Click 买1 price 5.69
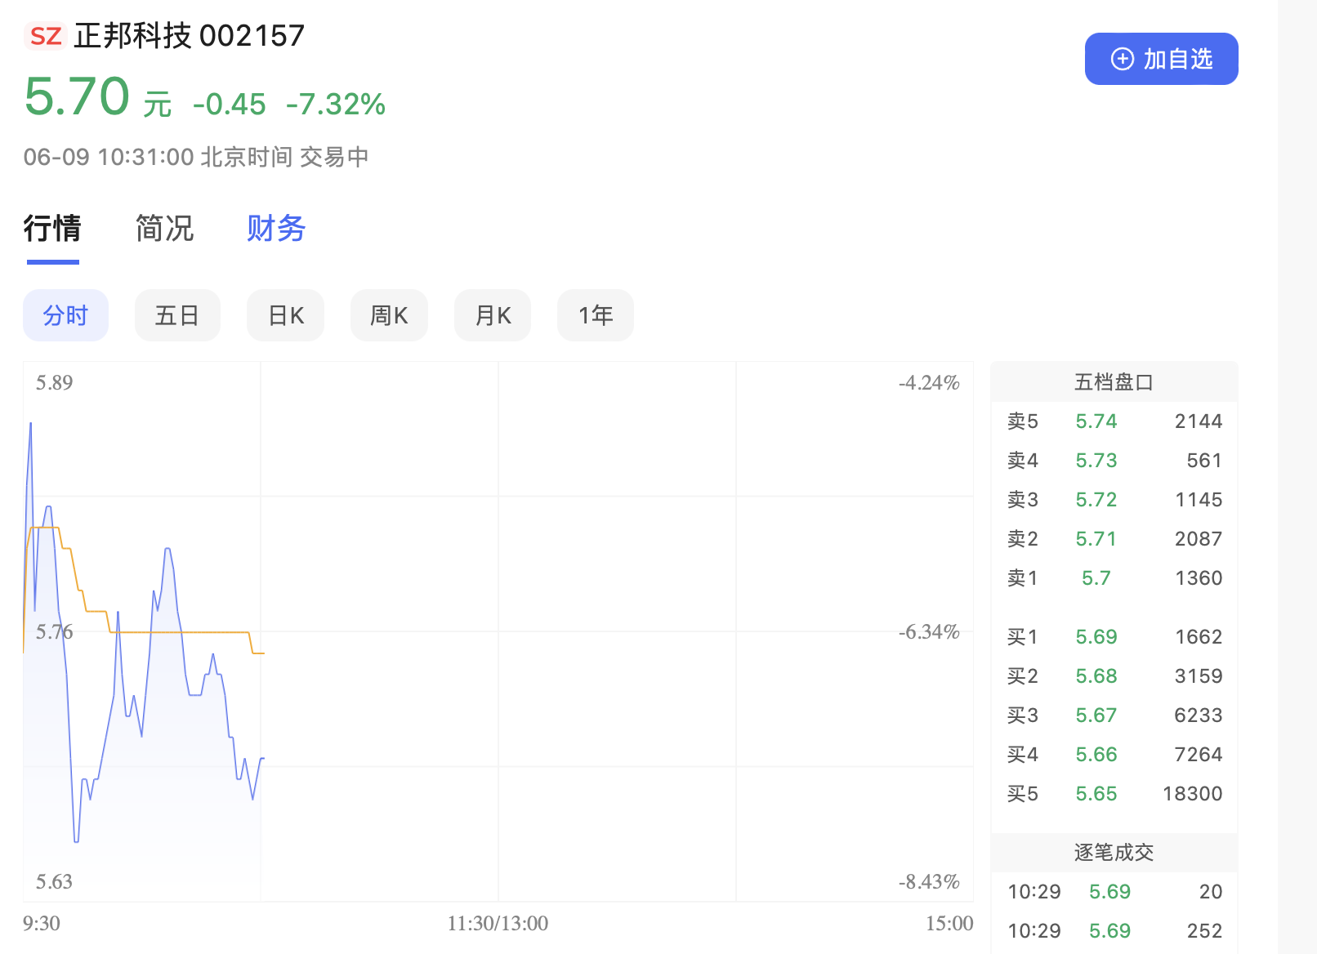 click(x=1096, y=637)
